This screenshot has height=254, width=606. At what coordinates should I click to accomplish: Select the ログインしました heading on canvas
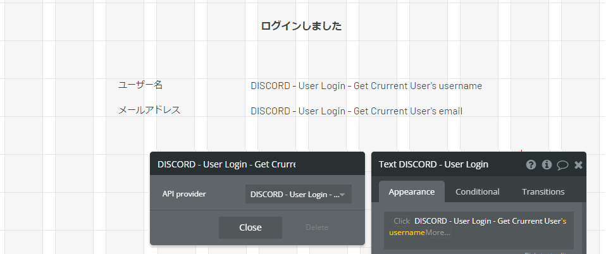point(301,26)
